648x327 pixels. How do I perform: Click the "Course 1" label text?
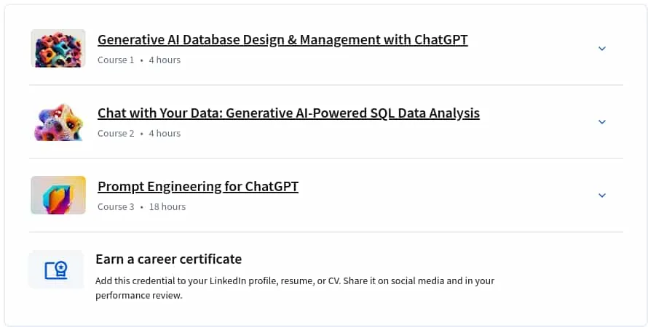(116, 60)
